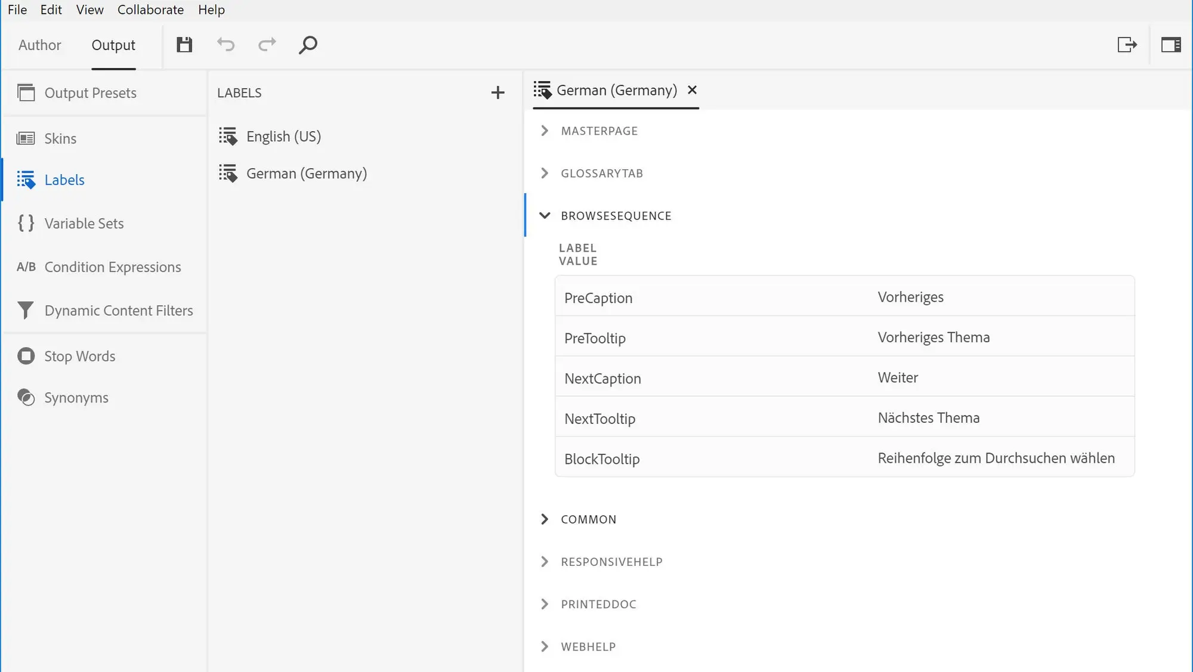Select the Stop Words panel icon

coord(26,356)
